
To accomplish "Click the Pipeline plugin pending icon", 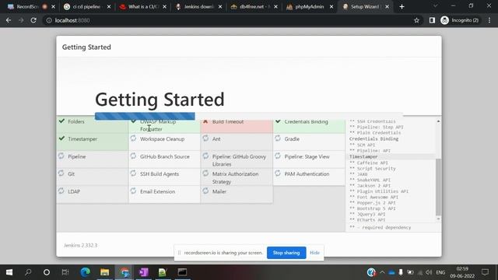I will (x=61, y=156).
